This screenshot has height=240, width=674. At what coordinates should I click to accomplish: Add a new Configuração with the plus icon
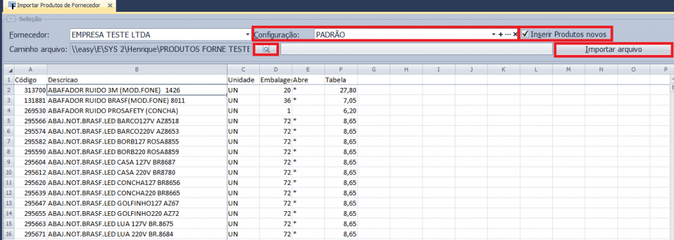point(500,34)
